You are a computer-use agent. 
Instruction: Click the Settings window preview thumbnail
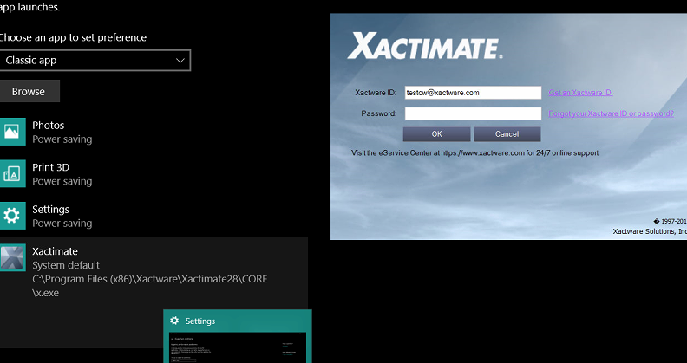click(x=238, y=347)
